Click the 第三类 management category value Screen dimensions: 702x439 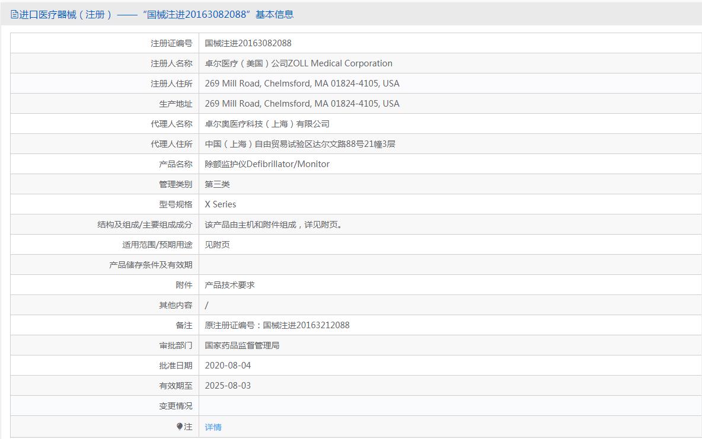point(217,184)
